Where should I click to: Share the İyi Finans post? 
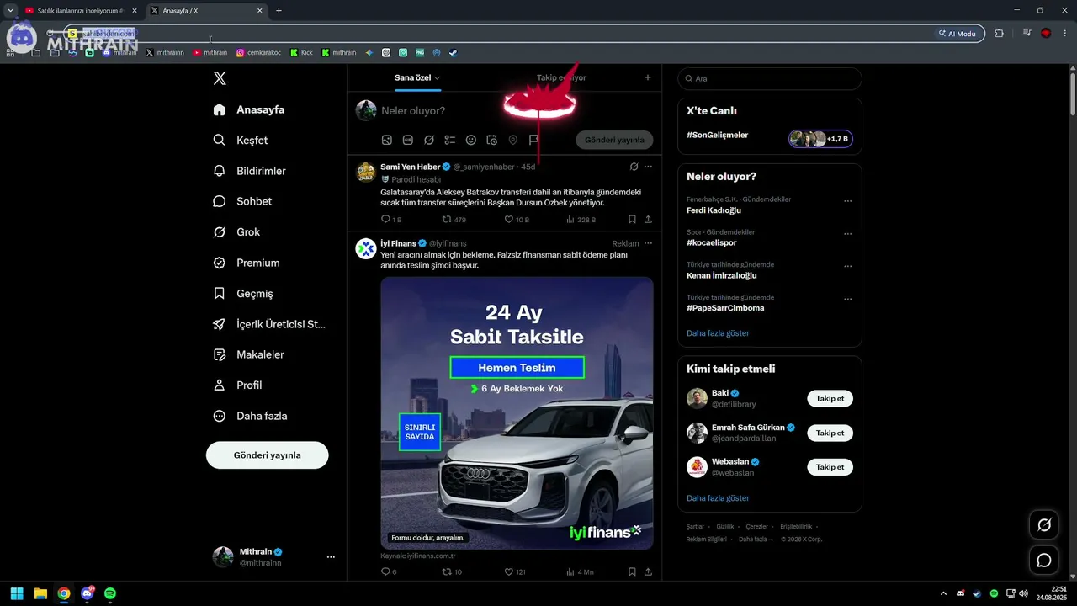648,571
